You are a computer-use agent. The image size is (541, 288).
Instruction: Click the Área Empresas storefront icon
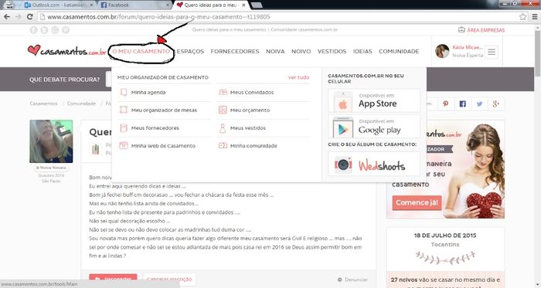461,29
